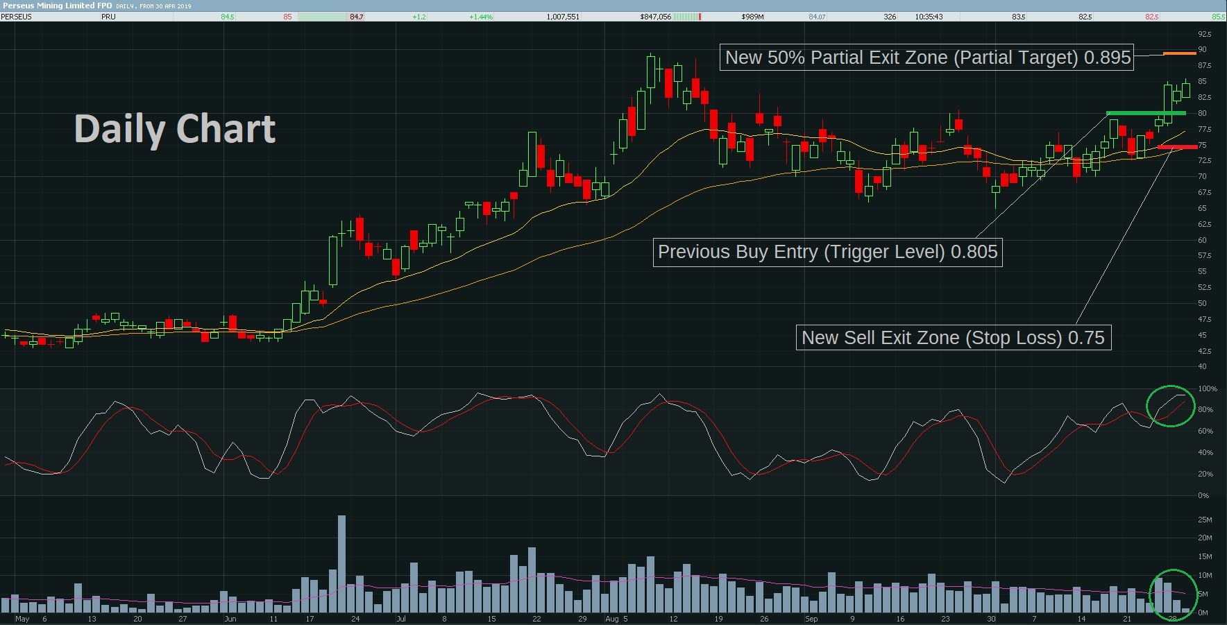Click the '57.5' price axis label
The width and height of the screenshot is (1227, 625).
coord(1205,256)
